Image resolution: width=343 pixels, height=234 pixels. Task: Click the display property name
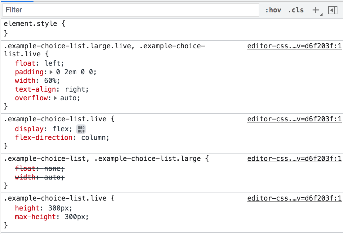tap(29, 129)
